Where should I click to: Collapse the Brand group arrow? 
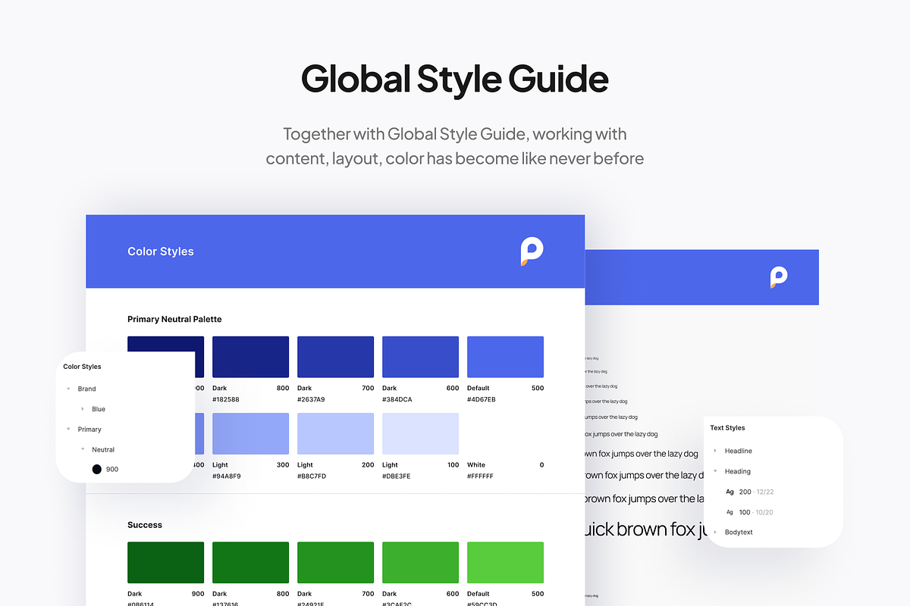(x=68, y=389)
